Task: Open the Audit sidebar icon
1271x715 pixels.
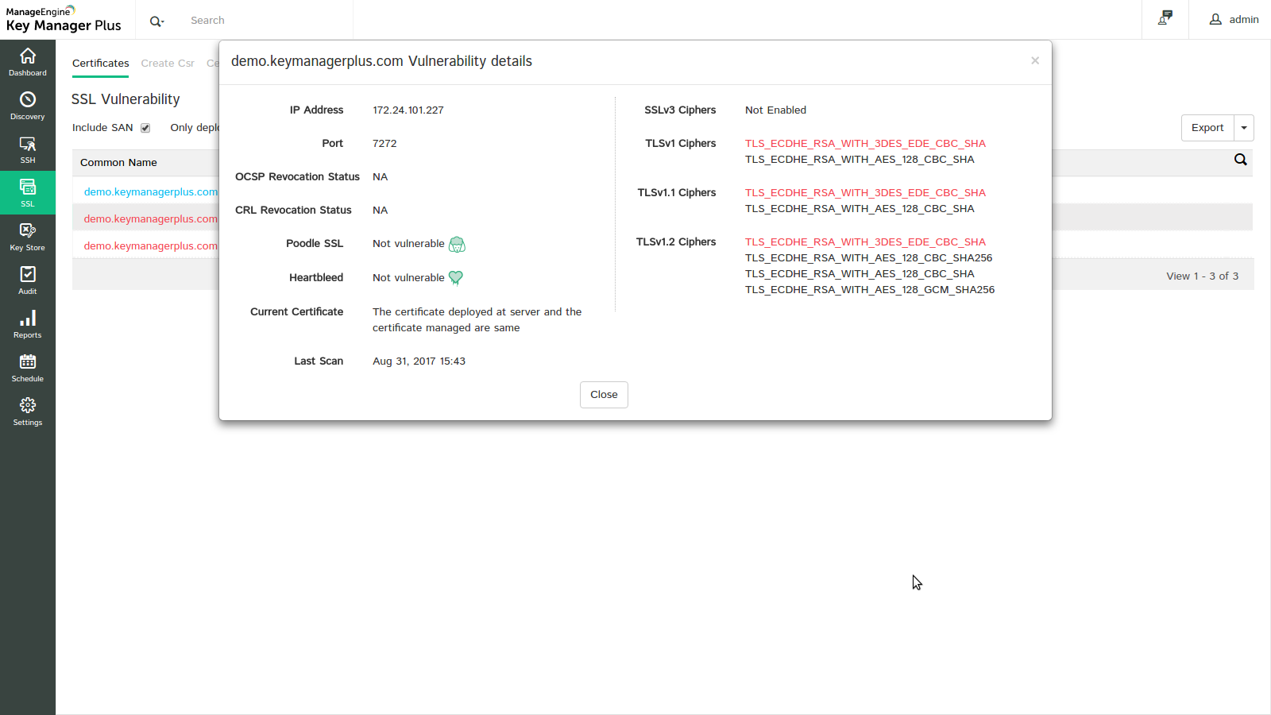Action: pos(28,280)
